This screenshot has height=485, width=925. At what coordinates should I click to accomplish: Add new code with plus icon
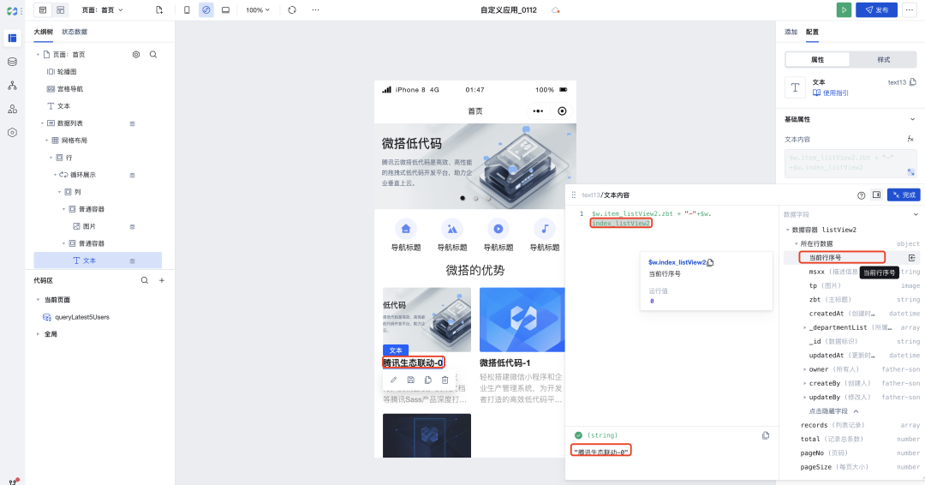[x=162, y=281]
